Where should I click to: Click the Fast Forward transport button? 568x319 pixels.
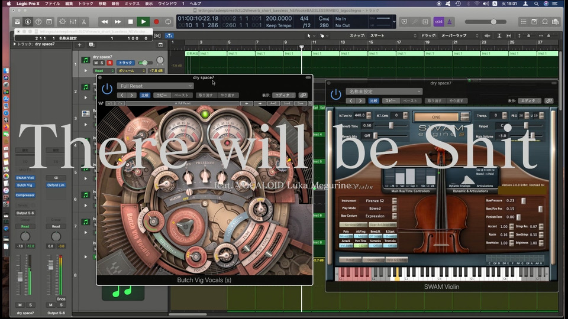(x=117, y=22)
